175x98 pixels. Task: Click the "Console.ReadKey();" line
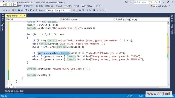point(39,75)
